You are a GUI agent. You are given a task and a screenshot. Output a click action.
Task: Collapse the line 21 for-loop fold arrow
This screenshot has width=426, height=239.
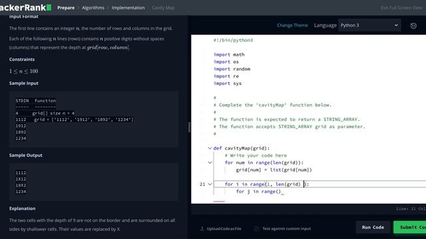pos(210,185)
